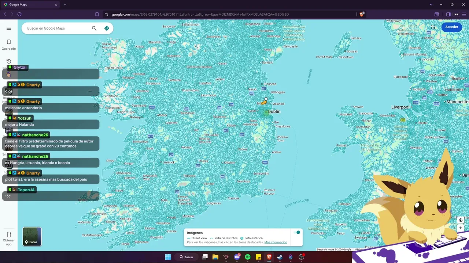Turn off the Street View imagery toggle
This screenshot has width=469, height=263.
pyautogui.click(x=297, y=232)
